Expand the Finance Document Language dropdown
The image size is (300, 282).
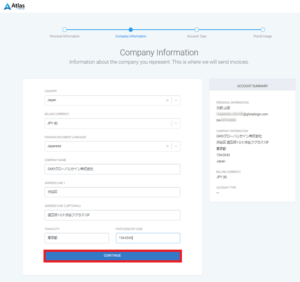pos(176,146)
